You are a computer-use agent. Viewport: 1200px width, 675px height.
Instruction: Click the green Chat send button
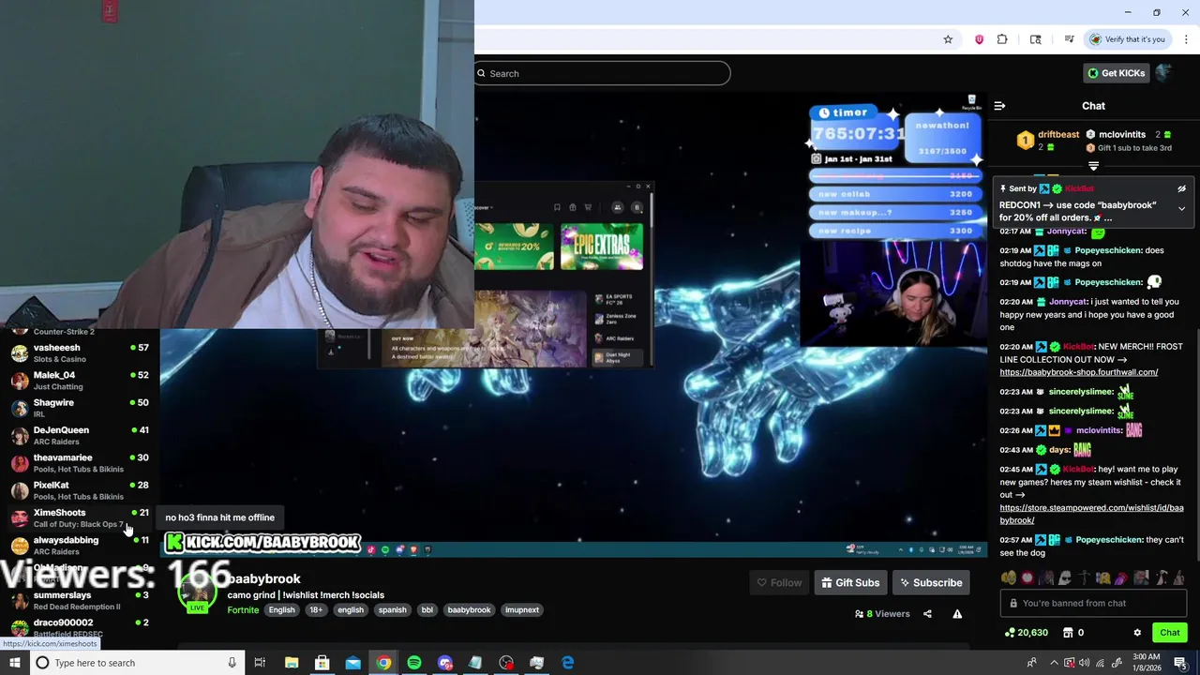coord(1169,633)
